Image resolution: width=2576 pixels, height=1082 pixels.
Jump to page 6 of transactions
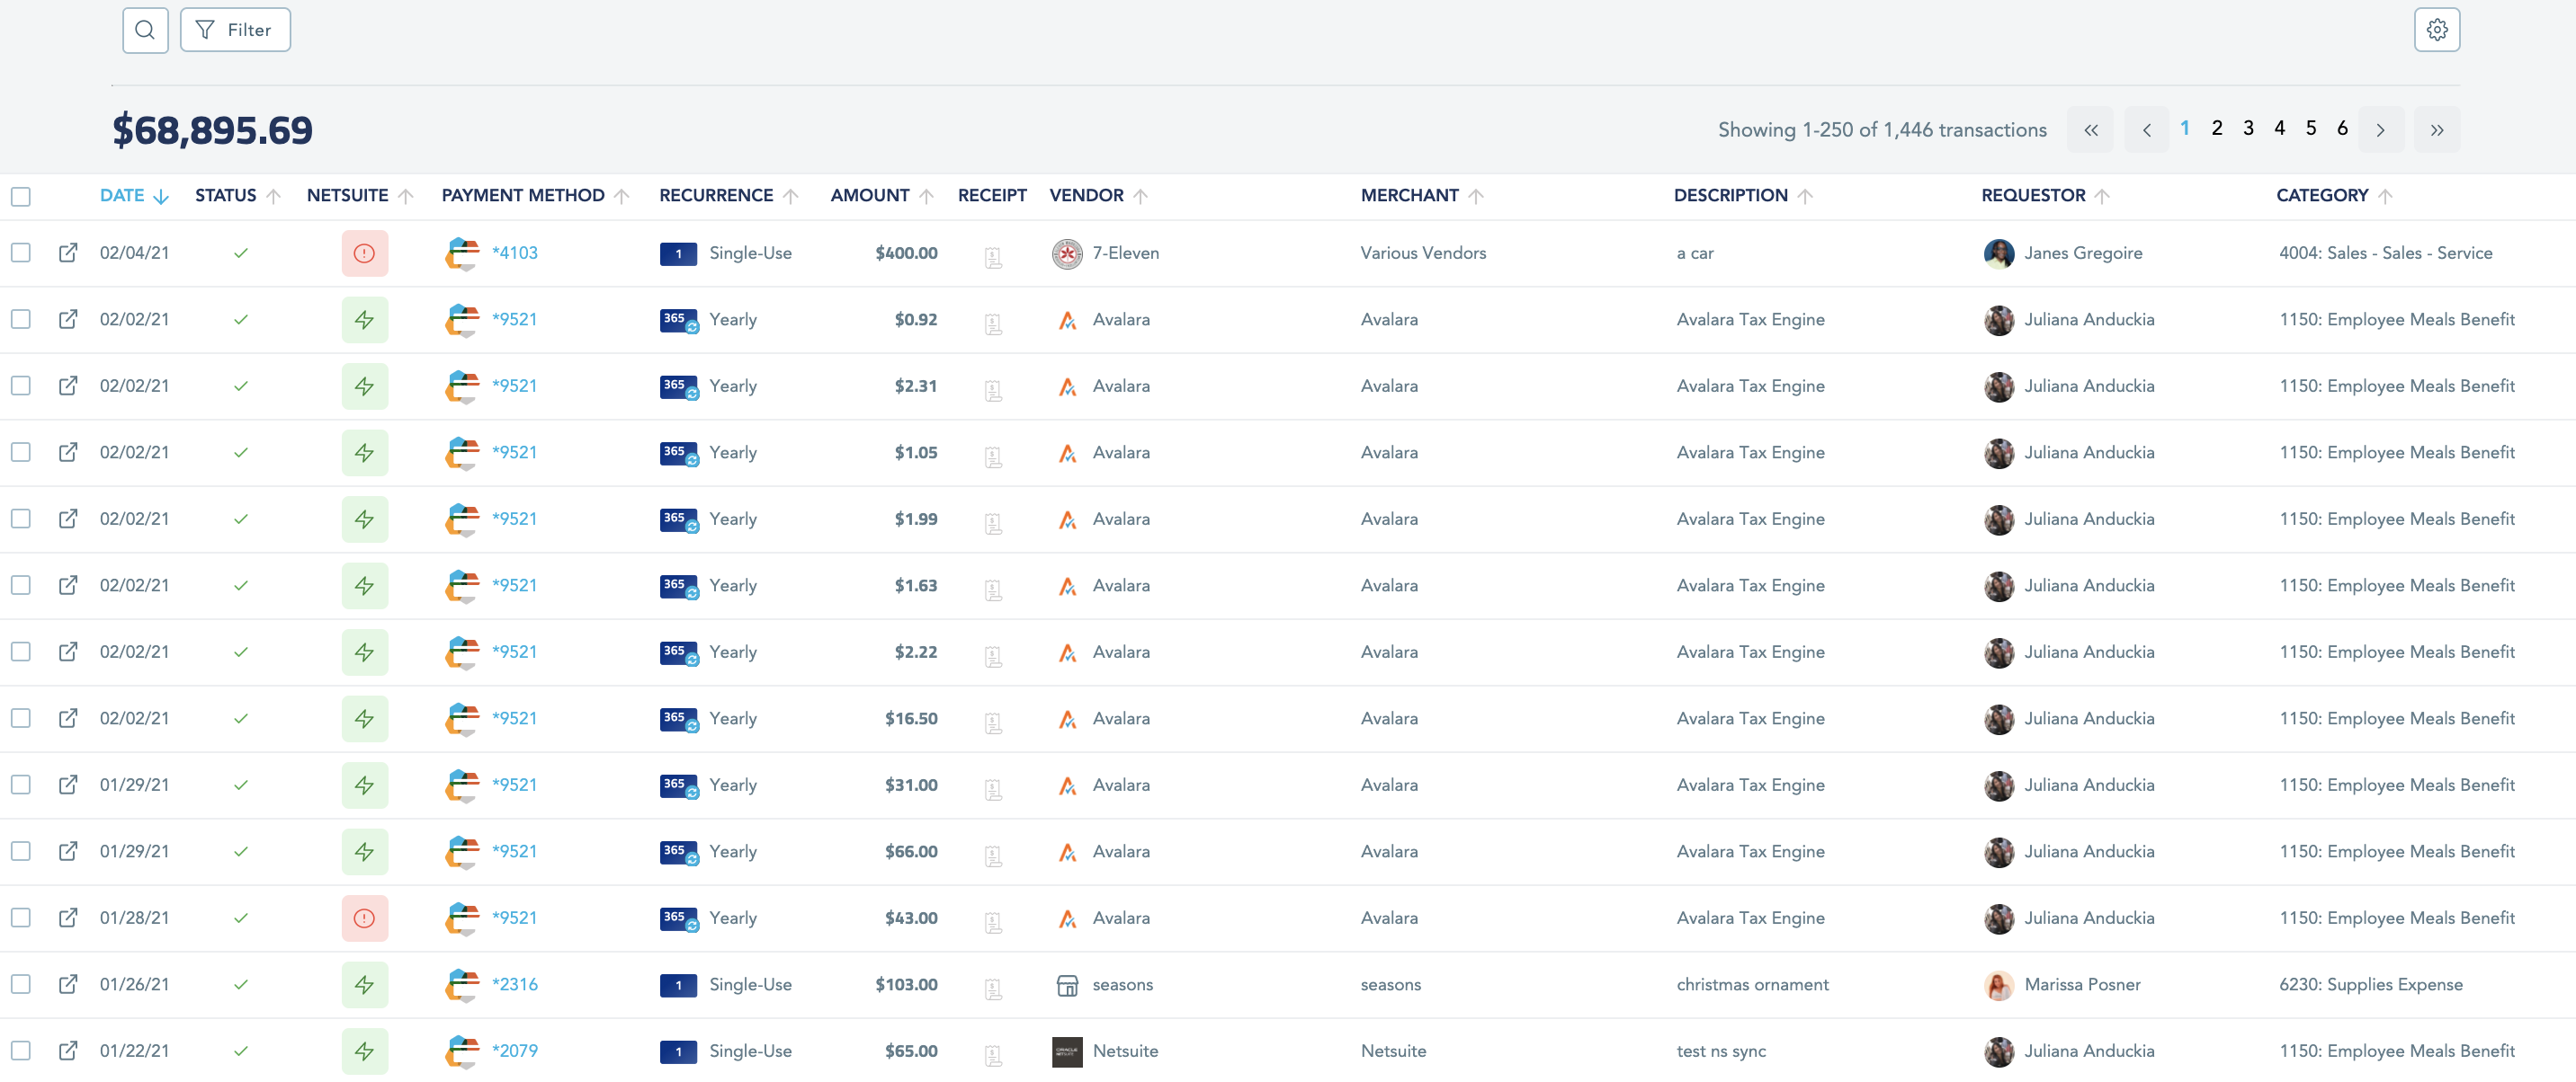(x=2342, y=128)
